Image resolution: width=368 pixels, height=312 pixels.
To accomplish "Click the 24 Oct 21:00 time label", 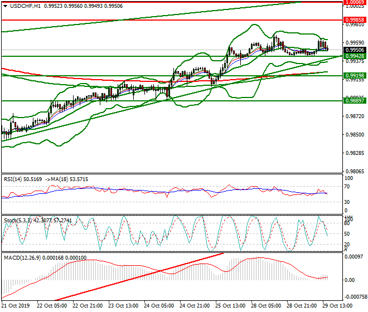I will point(195,306).
